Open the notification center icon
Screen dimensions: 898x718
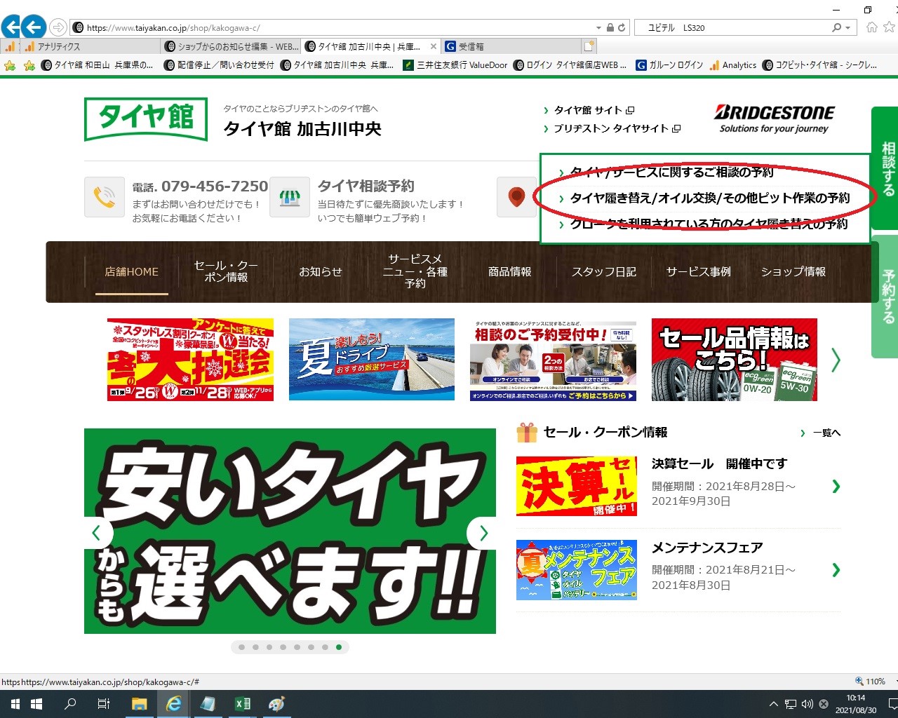(x=892, y=704)
